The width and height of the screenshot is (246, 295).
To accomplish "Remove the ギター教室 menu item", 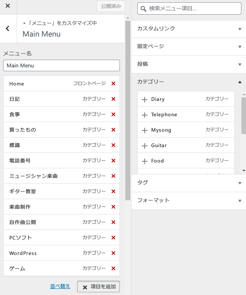I will pos(113,191).
